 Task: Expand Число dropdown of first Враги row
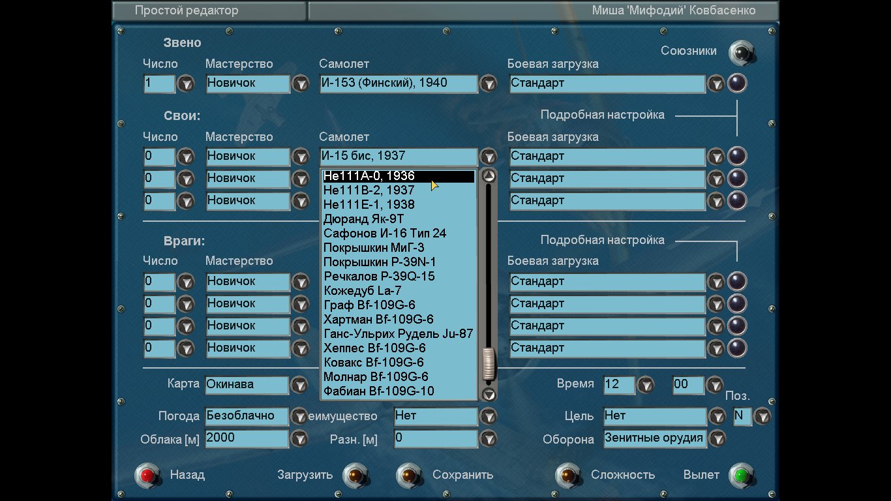(x=187, y=282)
